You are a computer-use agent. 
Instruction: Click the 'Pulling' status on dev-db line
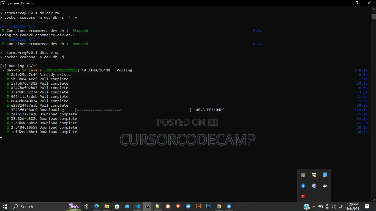124,70
